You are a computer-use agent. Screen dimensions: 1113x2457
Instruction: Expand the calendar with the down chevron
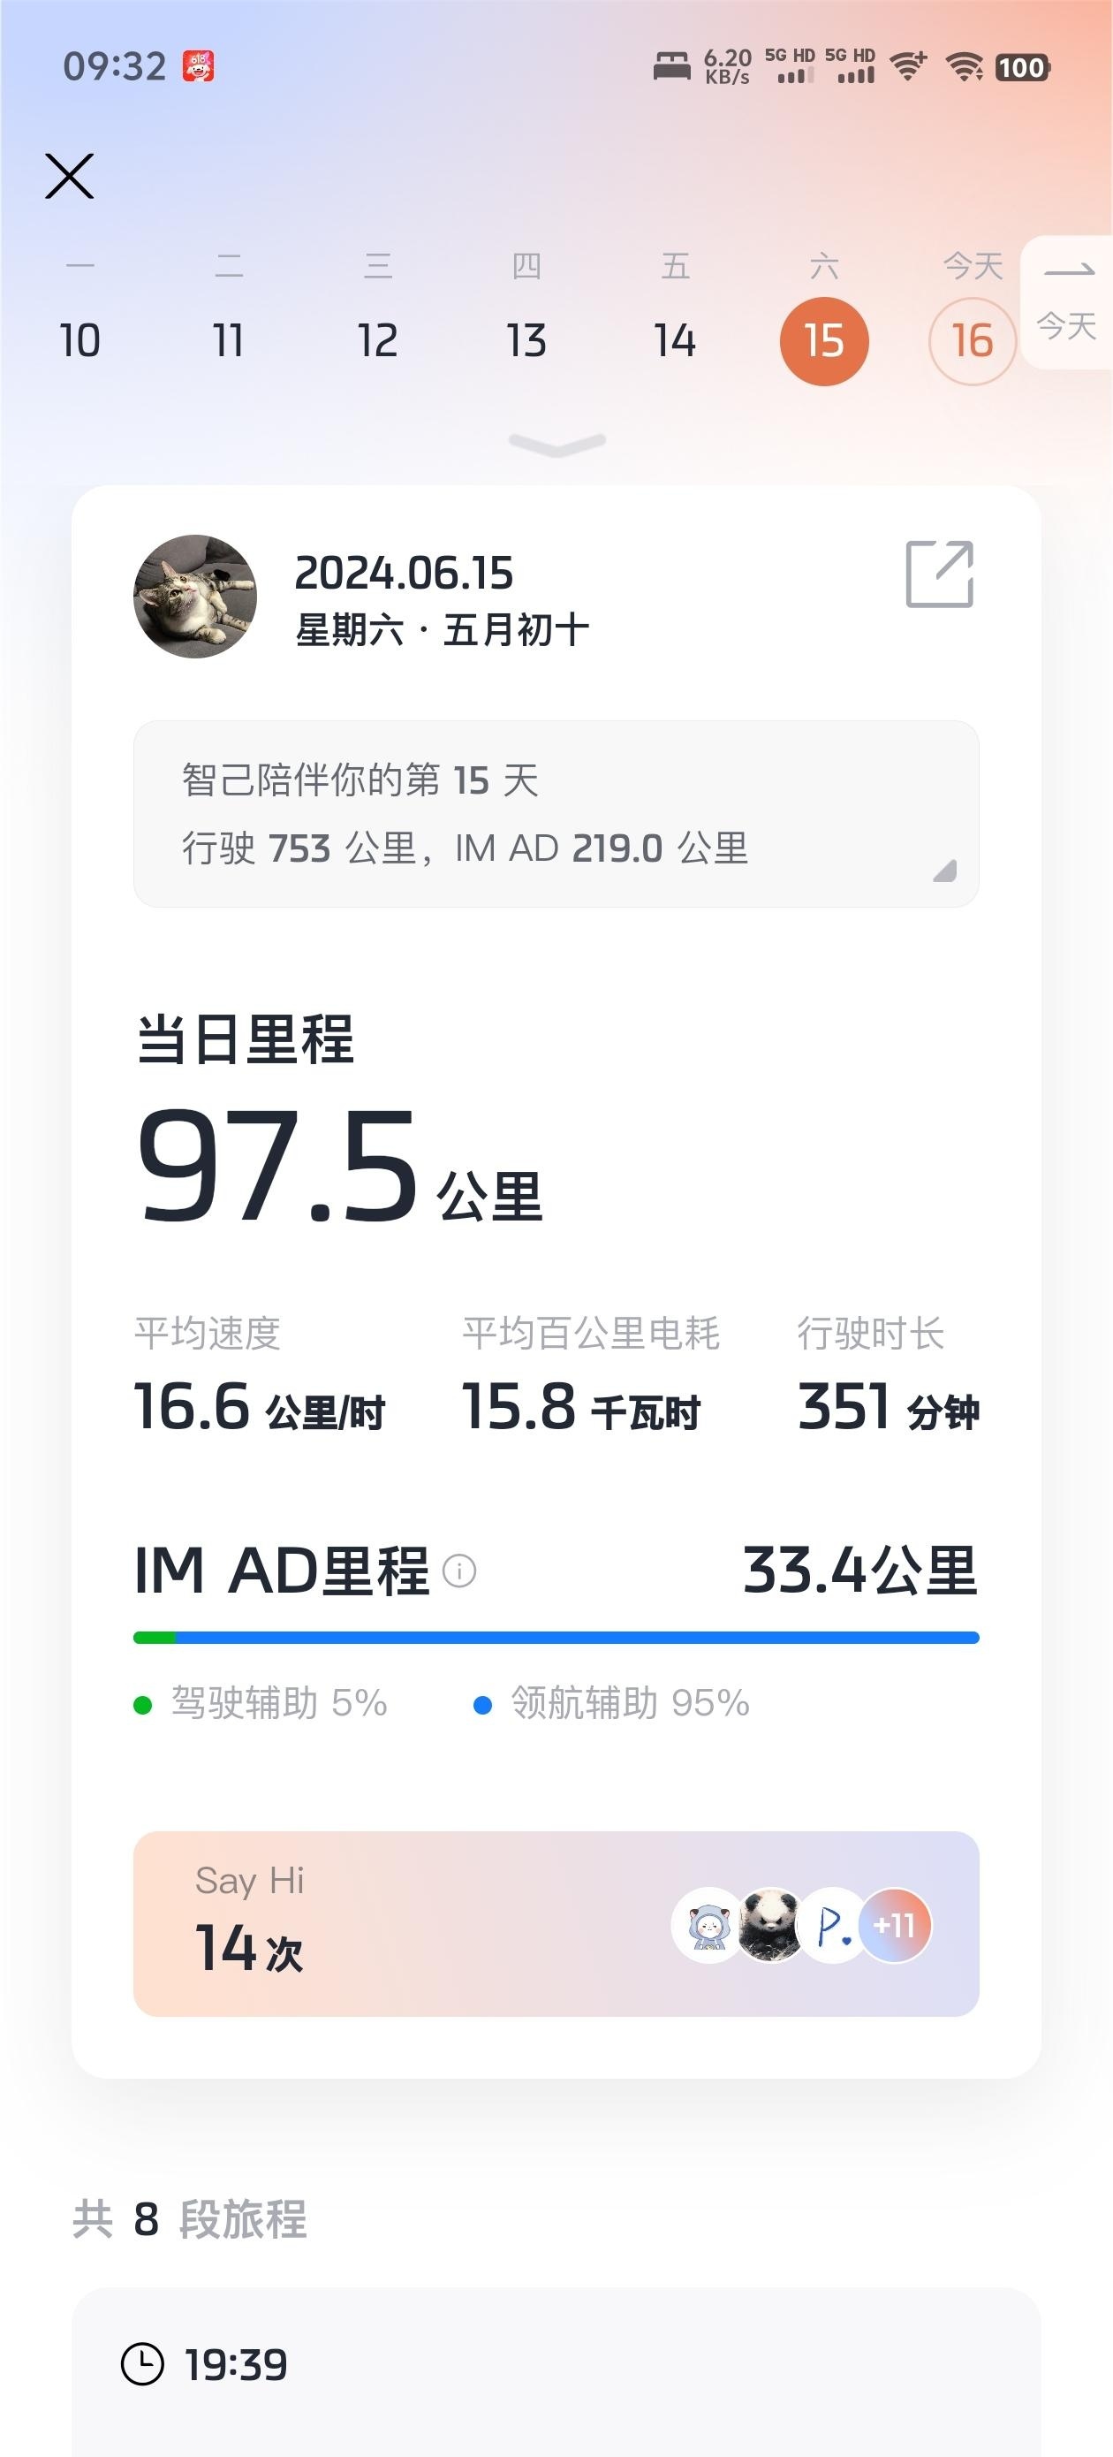(557, 445)
